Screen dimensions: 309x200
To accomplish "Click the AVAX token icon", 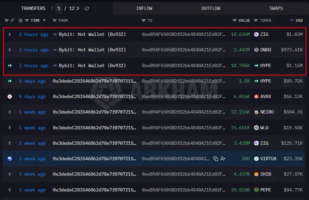I will pyautogui.click(x=256, y=96).
